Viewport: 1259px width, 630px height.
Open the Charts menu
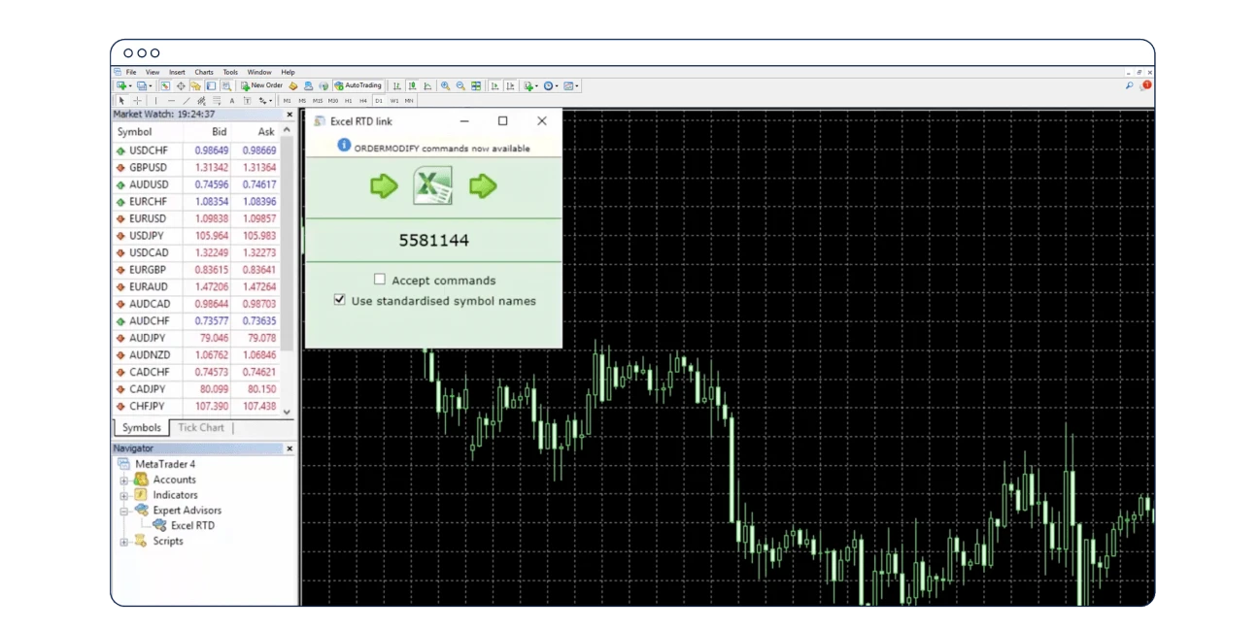202,72
